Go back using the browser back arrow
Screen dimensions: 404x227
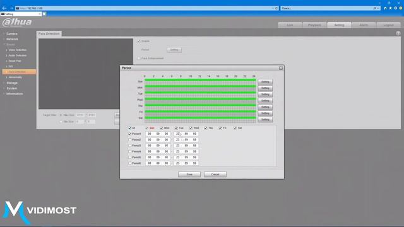tap(4, 8)
